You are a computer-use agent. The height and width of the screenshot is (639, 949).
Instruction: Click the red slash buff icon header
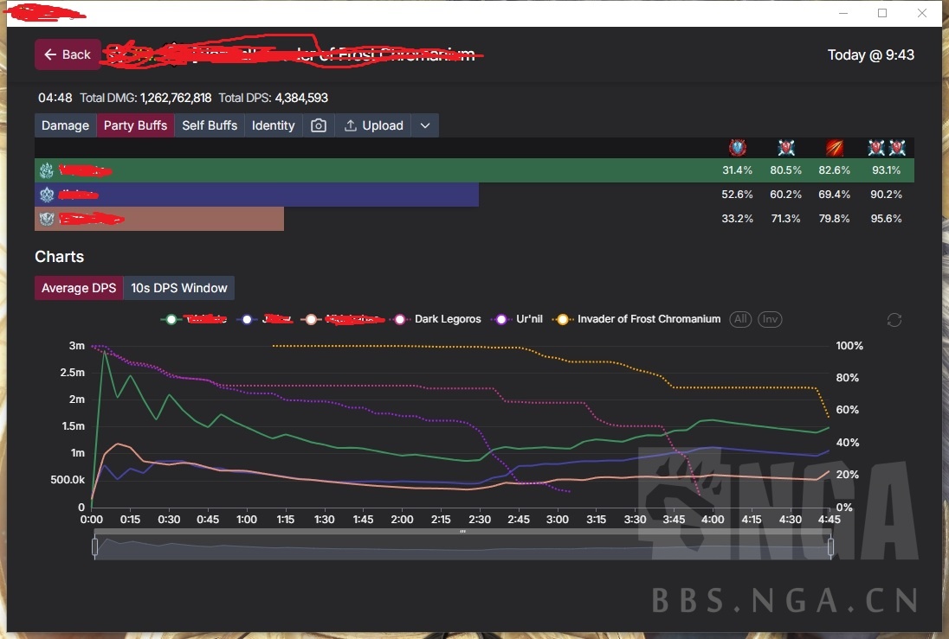pos(834,148)
